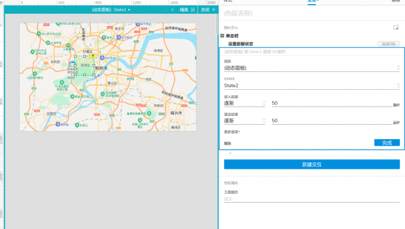Click the yellow lightning interaction badge on the hotspot
The width and height of the screenshot is (405, 229).
[x=93, y=55]
